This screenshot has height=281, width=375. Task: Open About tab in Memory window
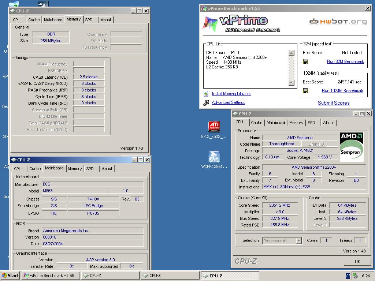(x=106, y=20)
